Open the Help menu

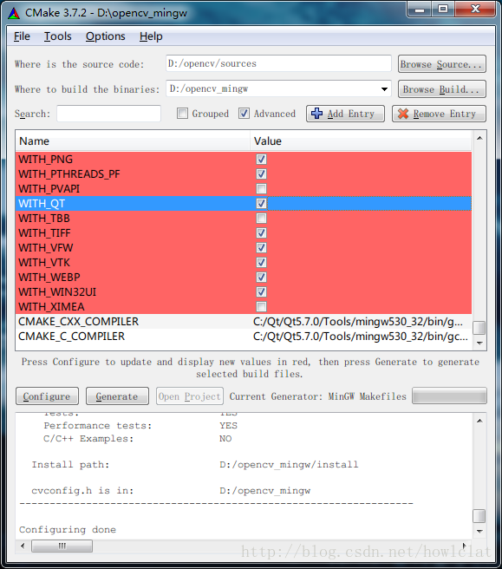pos(151,36)
